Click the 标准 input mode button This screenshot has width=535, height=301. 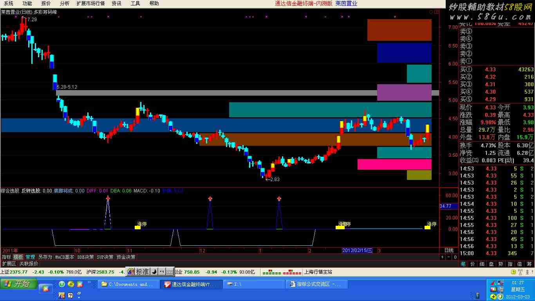[x=142, y=271]
